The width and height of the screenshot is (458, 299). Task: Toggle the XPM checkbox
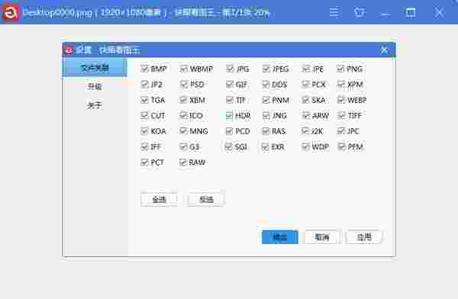pyautogui.click(x=341, y=85)
